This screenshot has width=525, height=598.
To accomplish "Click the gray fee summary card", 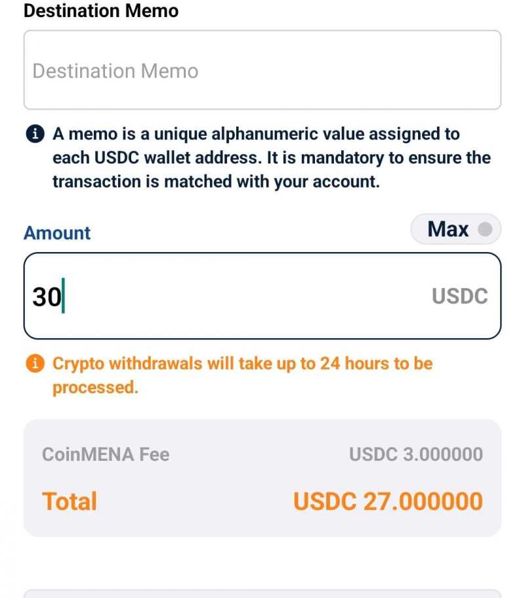I will coord(262,477).
